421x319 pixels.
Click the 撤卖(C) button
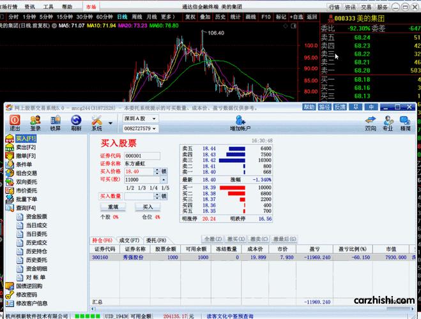point(259,239)
